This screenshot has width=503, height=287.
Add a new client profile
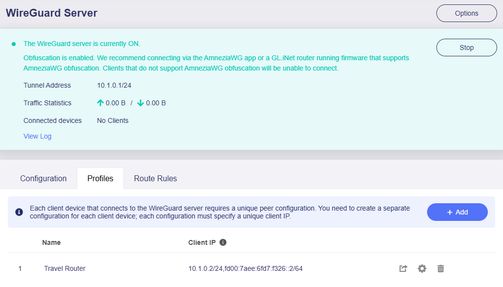(x=457, y=212)
